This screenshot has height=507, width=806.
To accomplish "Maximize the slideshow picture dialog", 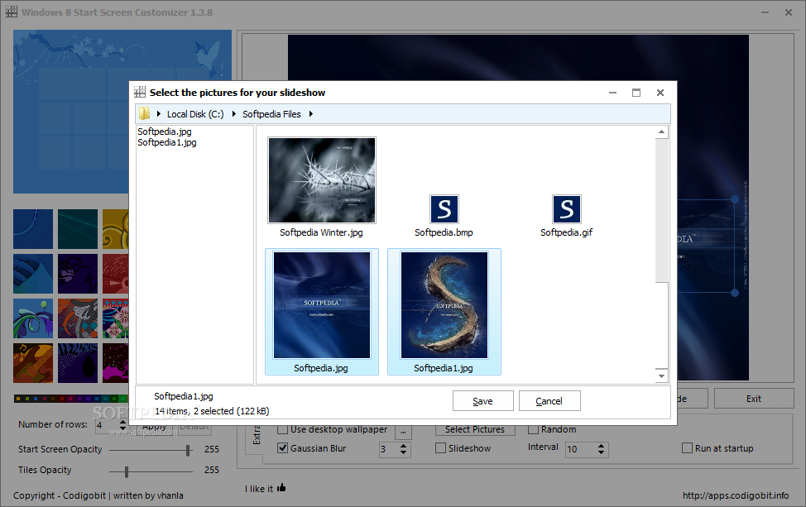I will [x=636, y=93].
